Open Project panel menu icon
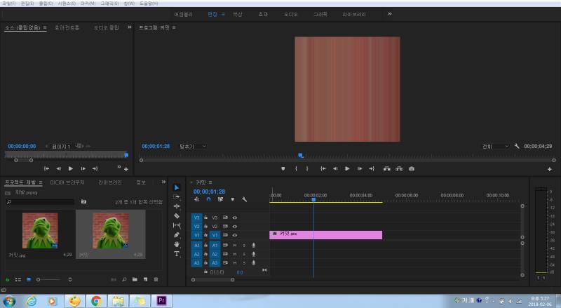This screenshot has width=561, height=308. pyautogui.click(x=41, y=182)
